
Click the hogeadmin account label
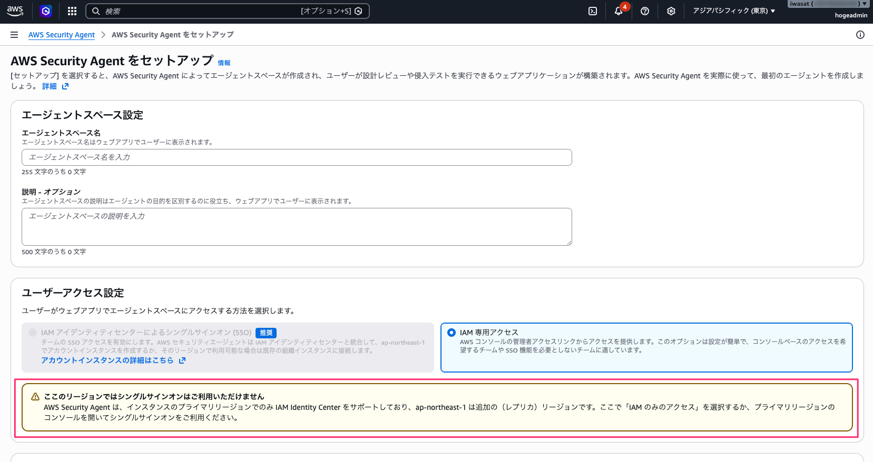coord(851,15)
